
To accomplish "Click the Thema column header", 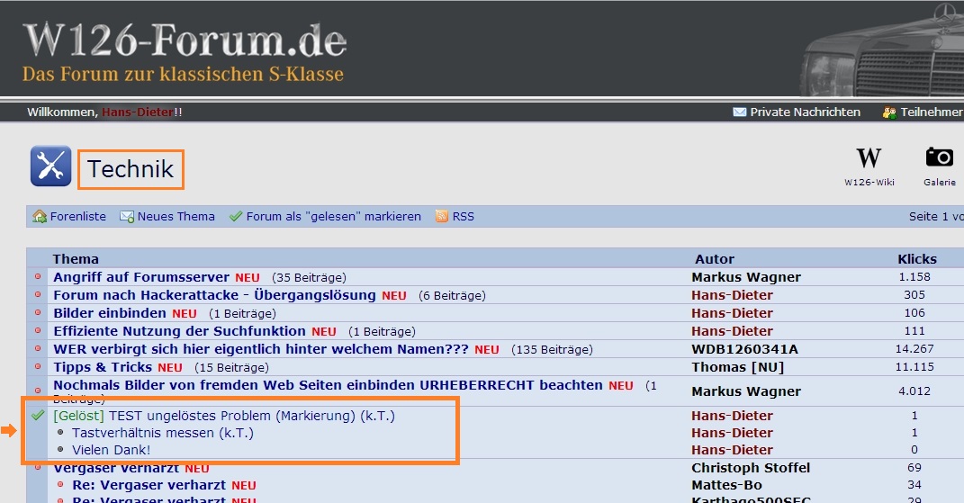I will point(76,259).
